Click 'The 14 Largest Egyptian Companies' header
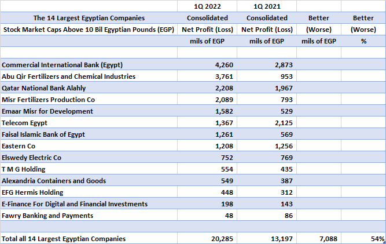The image size is (386, 244). pyautogui.click(x=89, y=18)
